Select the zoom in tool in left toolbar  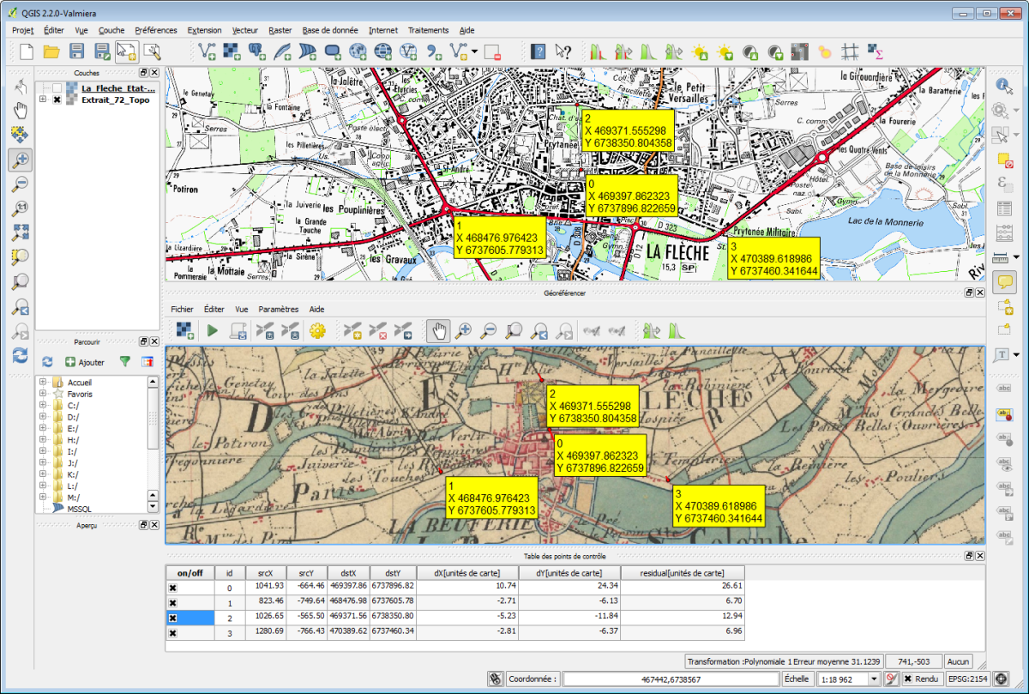[21, 160]
